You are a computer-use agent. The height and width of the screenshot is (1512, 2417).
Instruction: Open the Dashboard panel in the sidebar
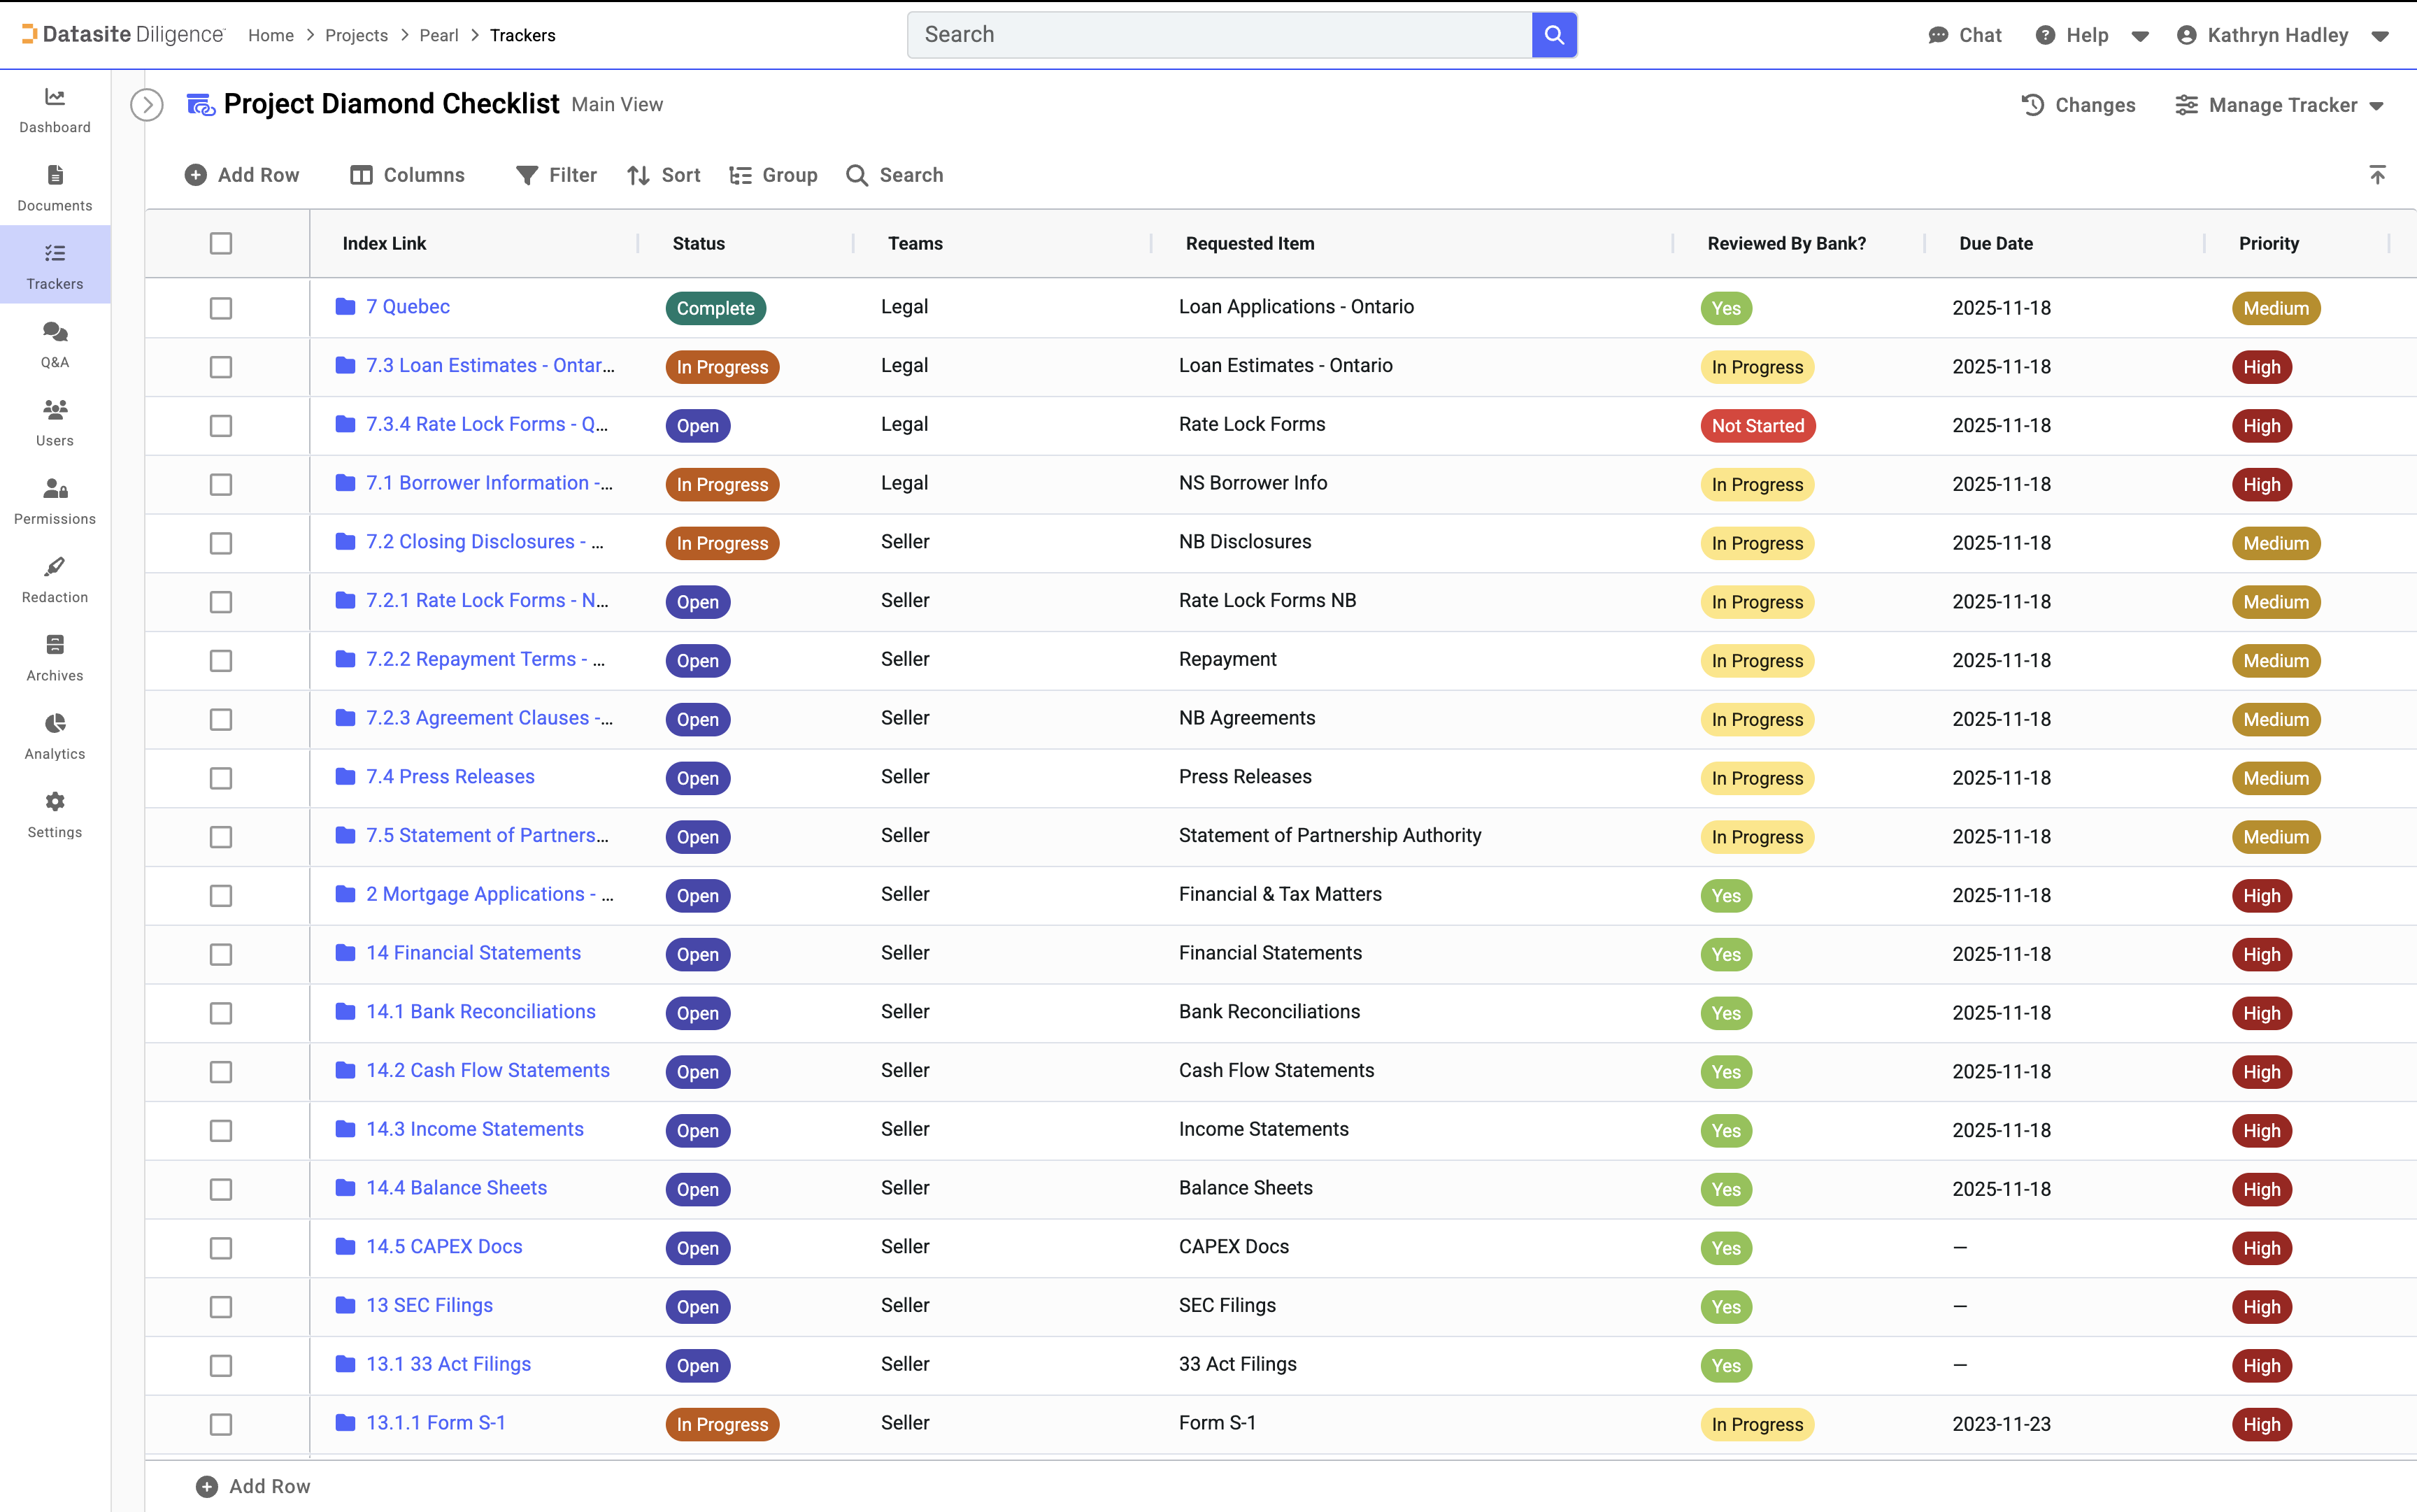[x=54, y=110]
